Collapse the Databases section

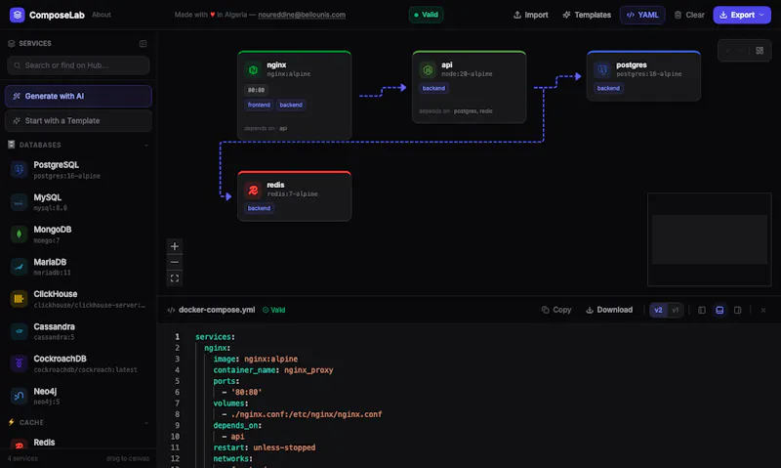[146, 145]
